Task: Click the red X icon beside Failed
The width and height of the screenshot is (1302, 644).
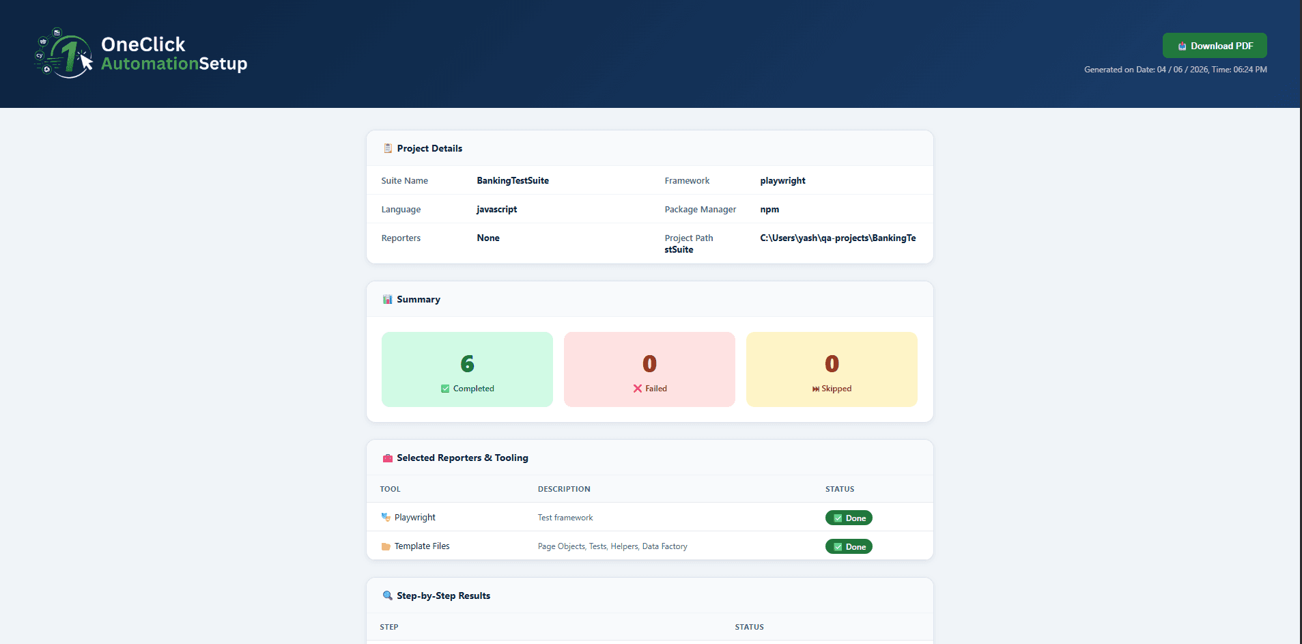Action: pos(638,389)
